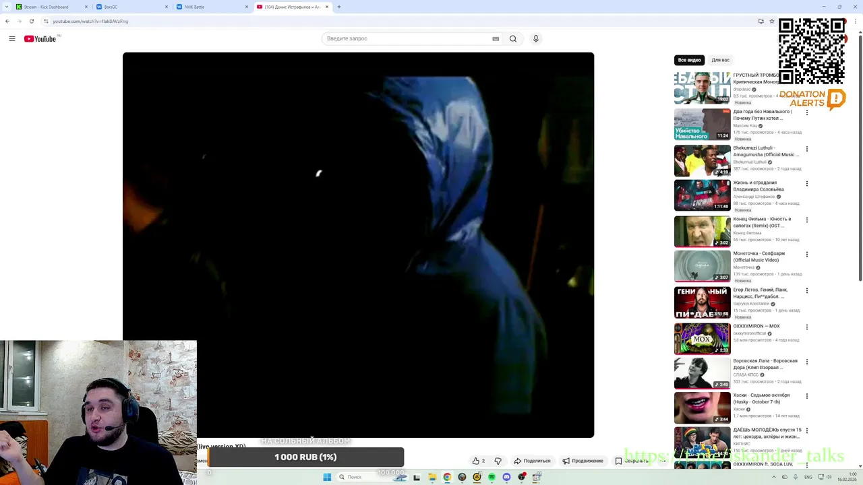Open the YouTube hamburger guide menu
The height and width of the screenshot is (485, 863).
(x=12, y=38)
